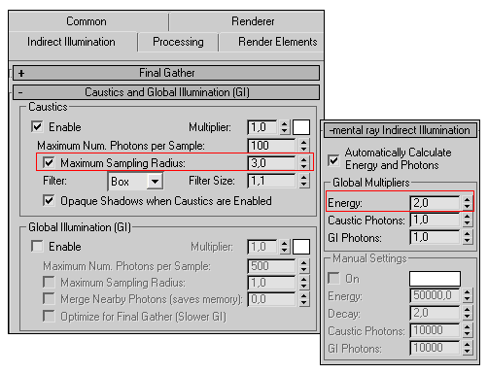The height and width of the screenshot is (374, 488).
Task: Toggle the Caustics Enable checkbox
Action: (37, 126)
